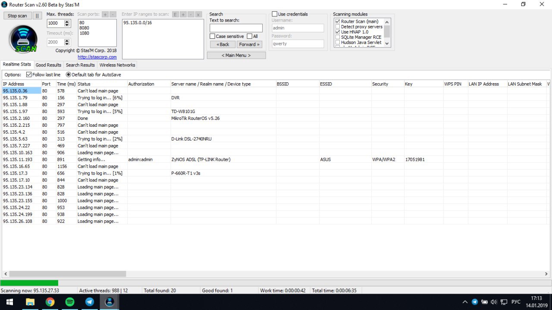Click the language indicator РУС
This screenshot has height=310, width=552.
[515, 302]
